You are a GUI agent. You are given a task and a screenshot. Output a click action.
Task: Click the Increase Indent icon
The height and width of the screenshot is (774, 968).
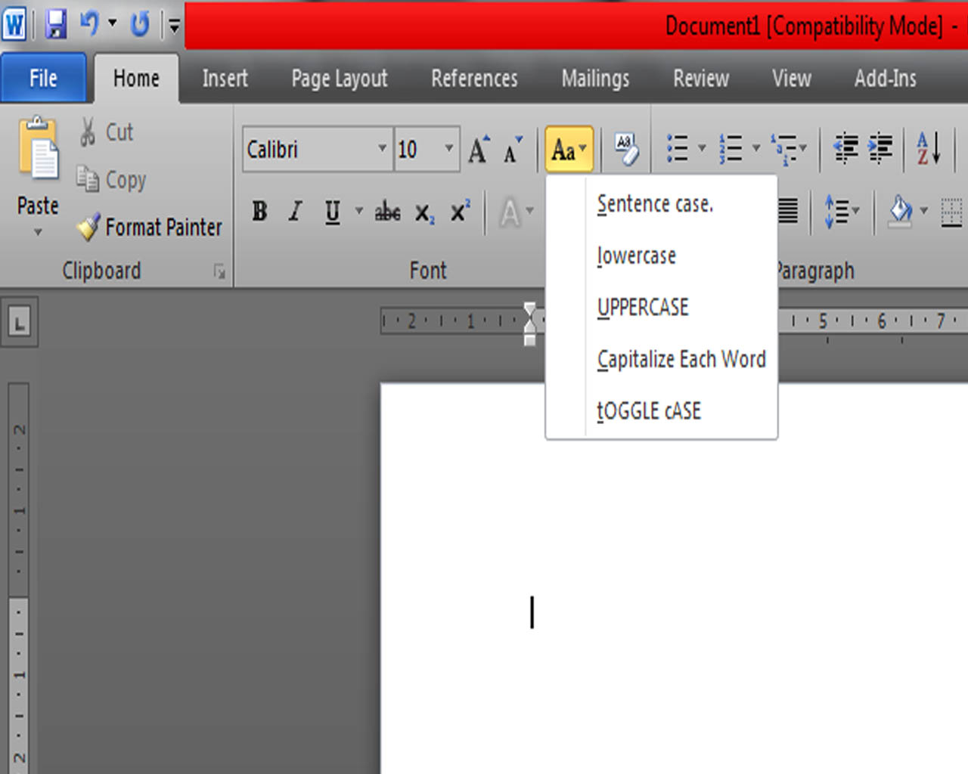[x=880, y=148]
